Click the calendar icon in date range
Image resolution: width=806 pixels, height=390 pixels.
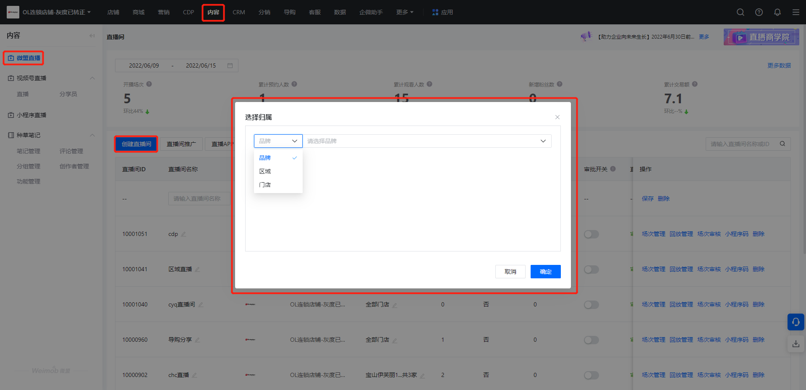pos(230,65)
